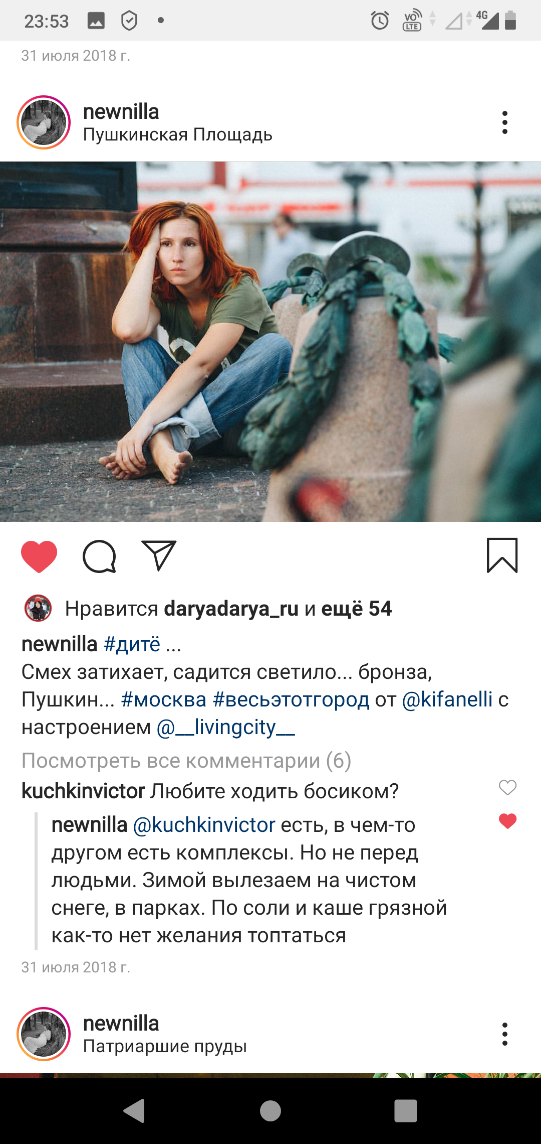Unlike the post via red heart icon
541x1144 pixels.
point(39,556)
